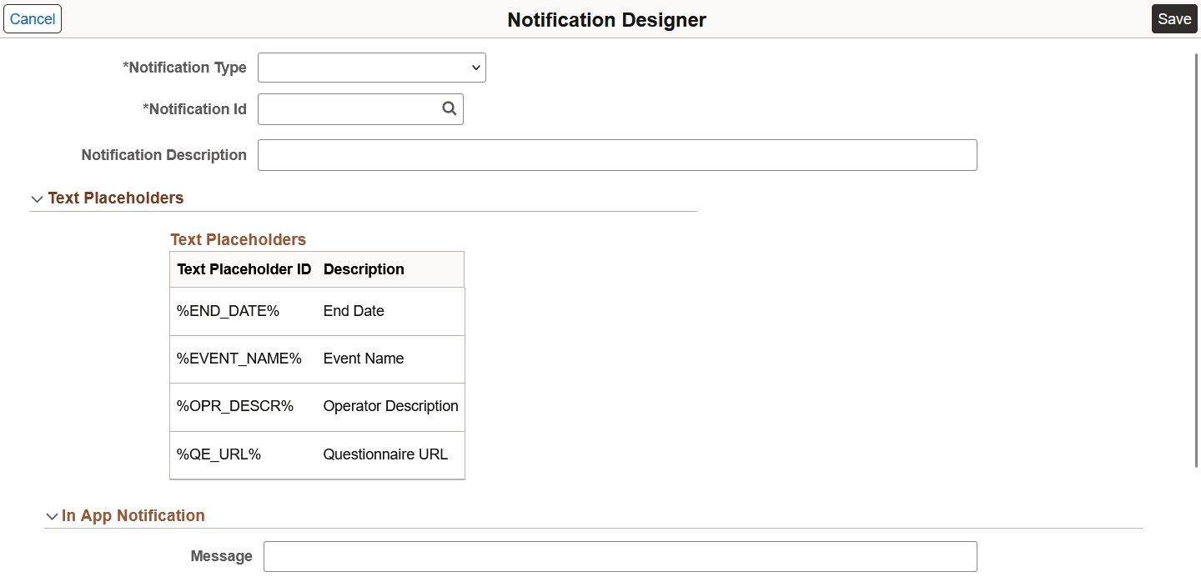Click Cancel in the top left corner

pyautogui.click(x=32, y=18)
